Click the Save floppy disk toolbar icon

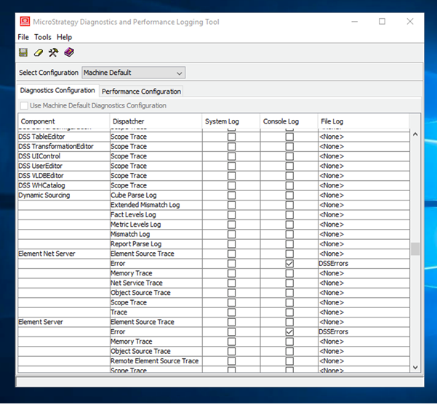23,52
